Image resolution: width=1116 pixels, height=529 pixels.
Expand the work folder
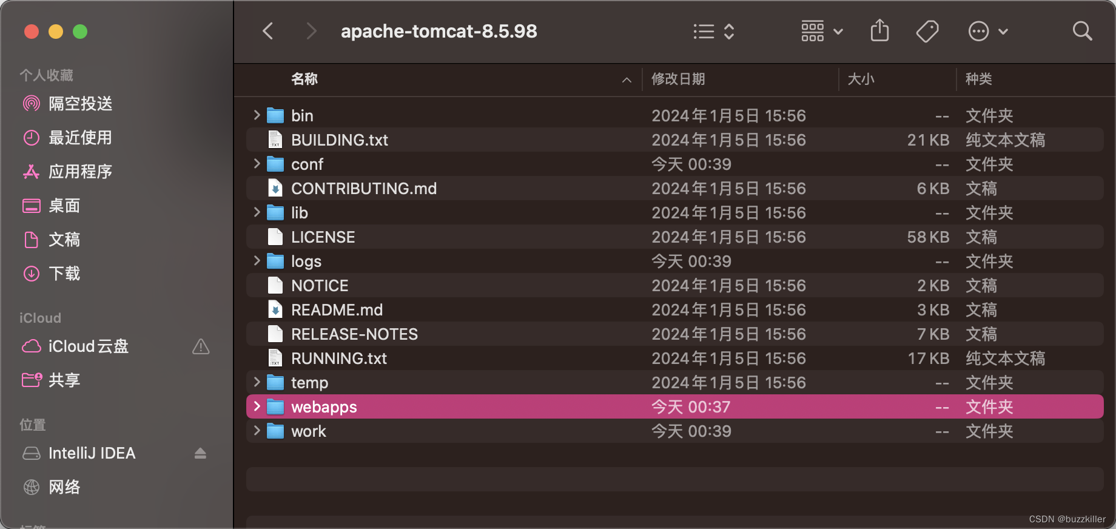(x=257, y=430)
